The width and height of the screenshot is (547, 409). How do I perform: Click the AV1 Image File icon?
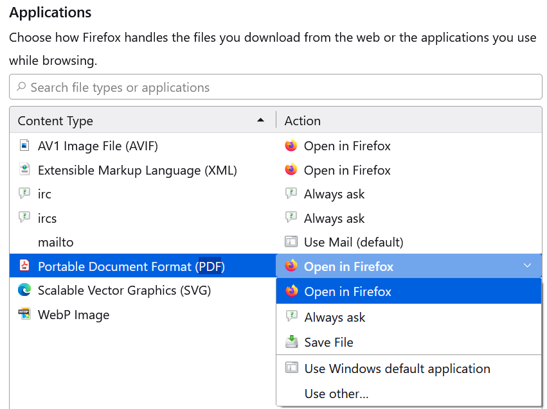point(24,146)
